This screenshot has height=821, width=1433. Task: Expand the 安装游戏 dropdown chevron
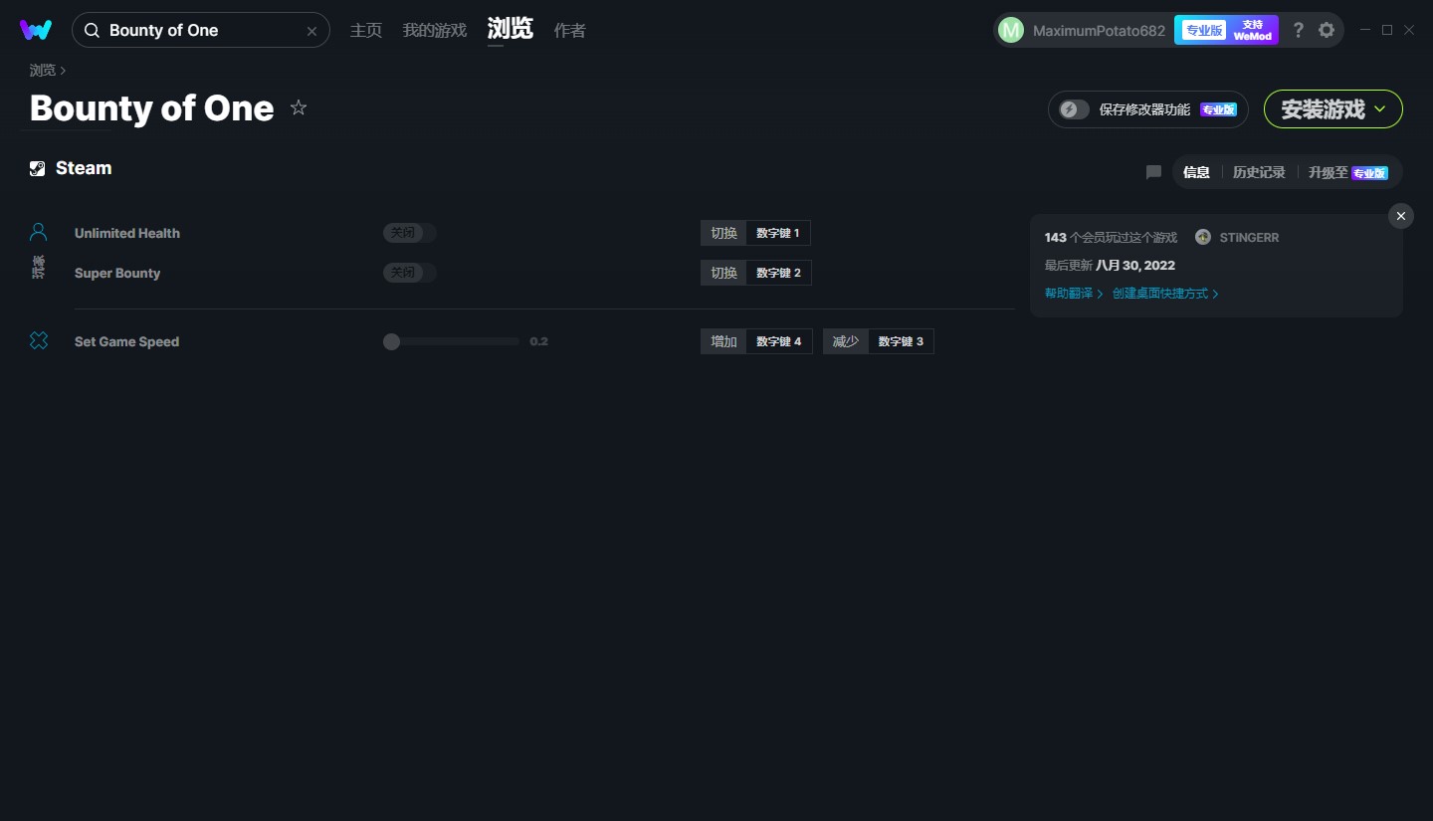coord(1380,109)
